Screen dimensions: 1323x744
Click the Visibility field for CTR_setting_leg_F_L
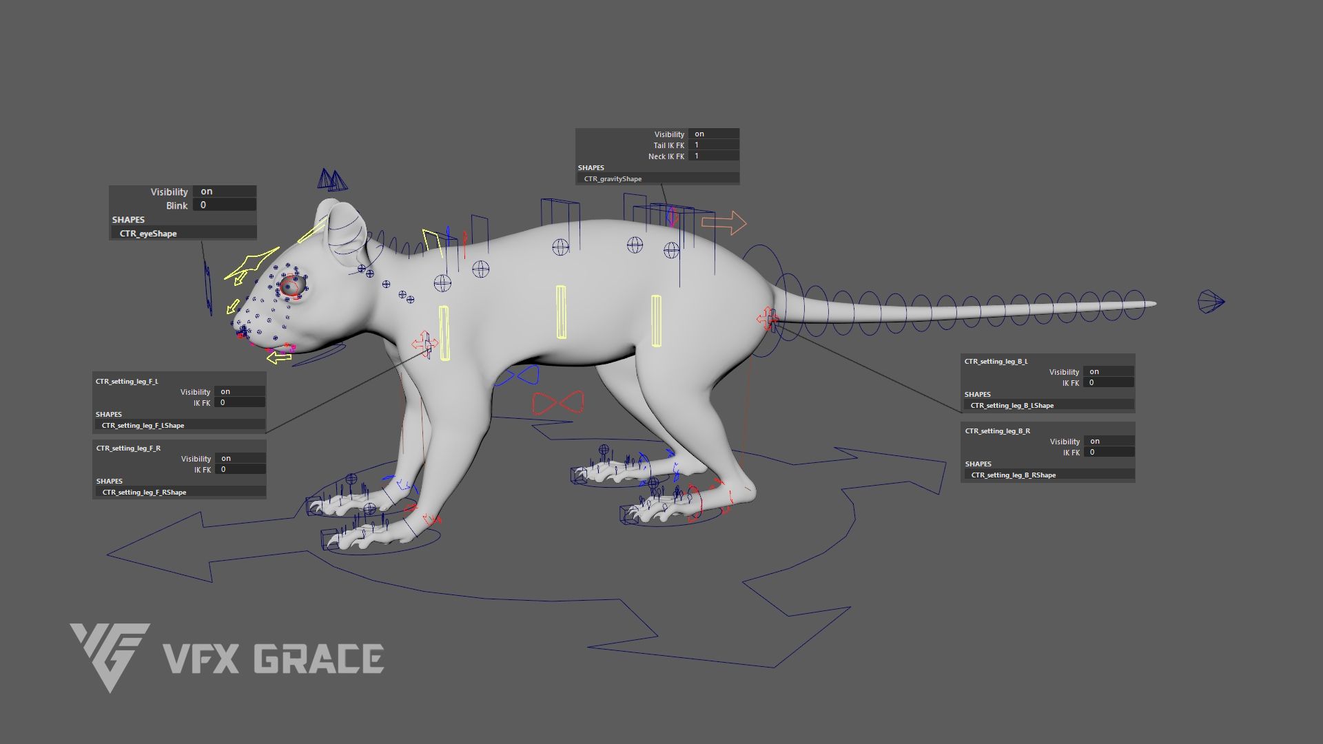click(240, 391)
